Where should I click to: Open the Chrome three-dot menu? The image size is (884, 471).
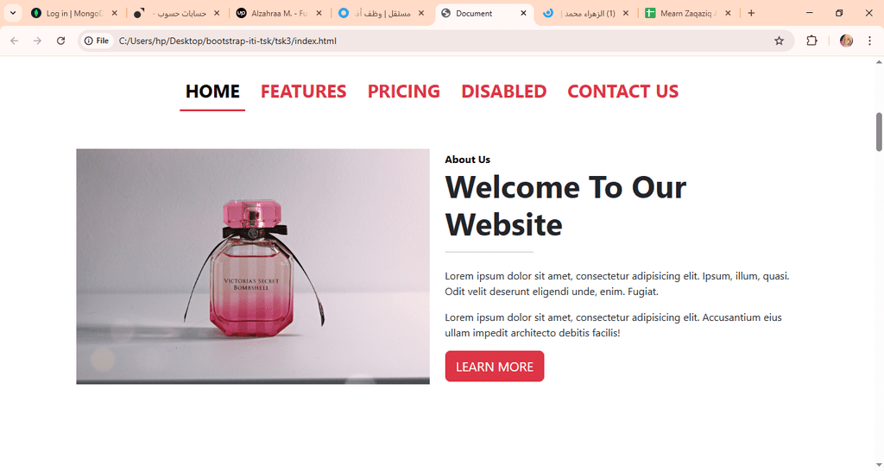869,41
